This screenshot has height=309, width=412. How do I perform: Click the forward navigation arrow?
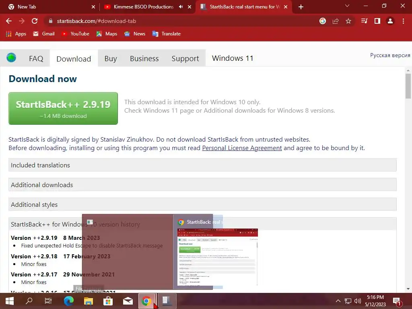22,21
